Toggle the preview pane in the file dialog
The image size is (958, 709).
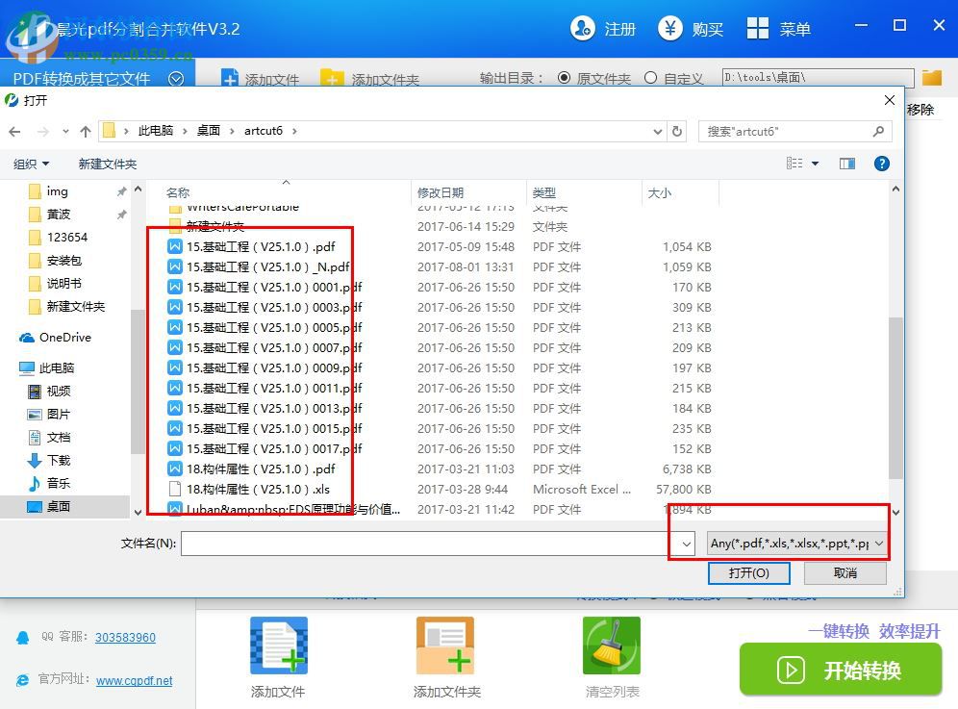tap(846, 163)
